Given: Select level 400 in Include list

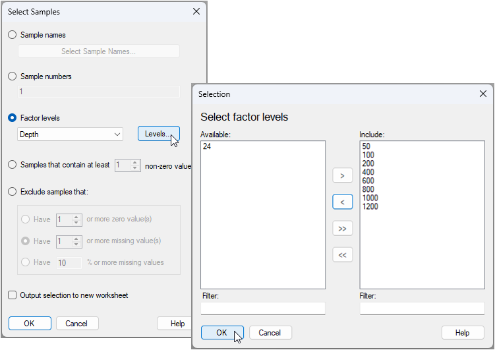Looking at the screenshot, I should 368,172.
